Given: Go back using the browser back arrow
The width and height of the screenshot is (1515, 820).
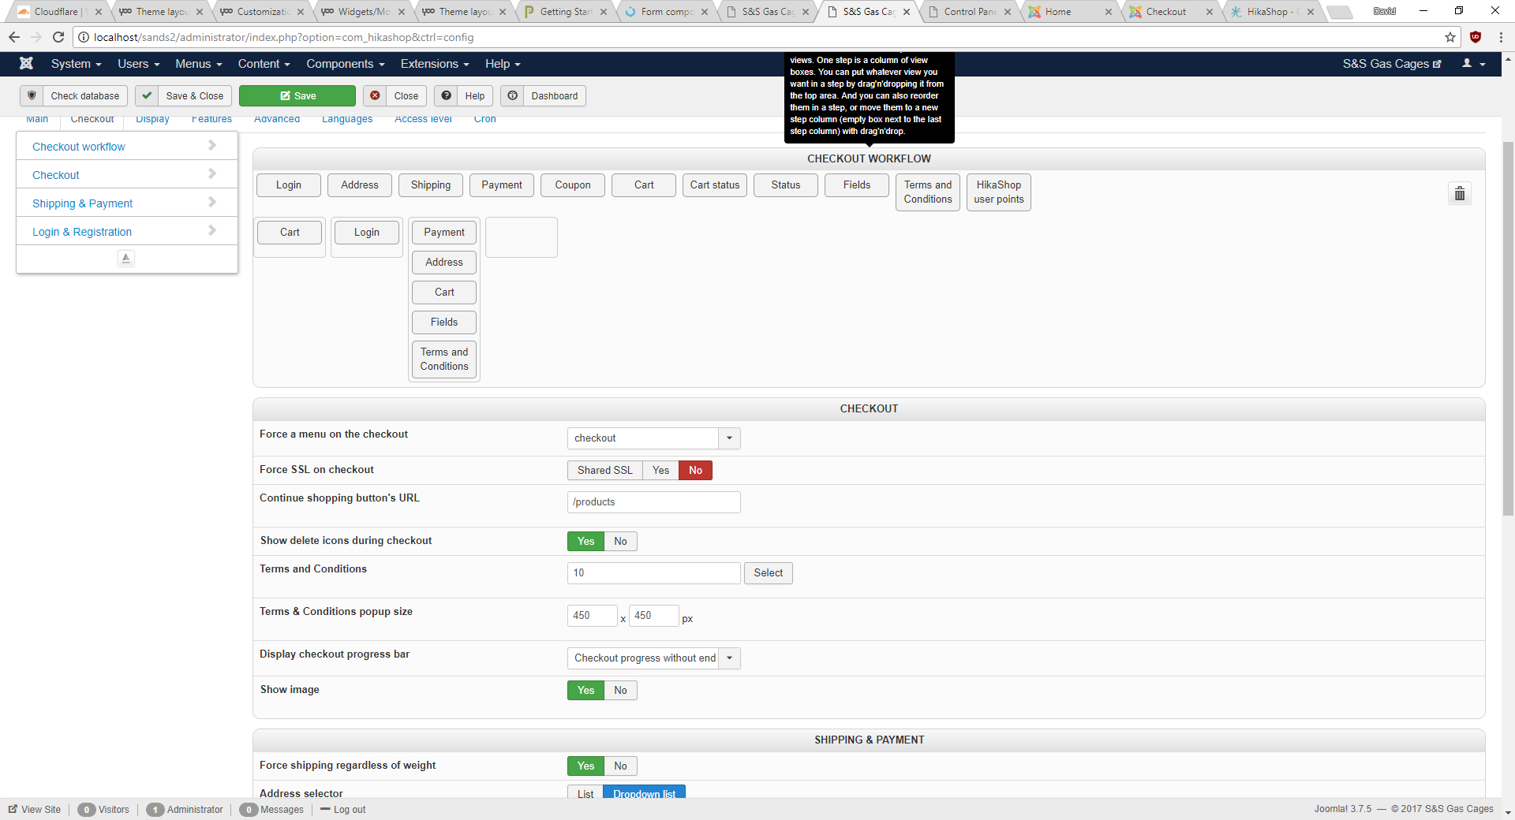Looking at the screenshot, I should [14, 37].
